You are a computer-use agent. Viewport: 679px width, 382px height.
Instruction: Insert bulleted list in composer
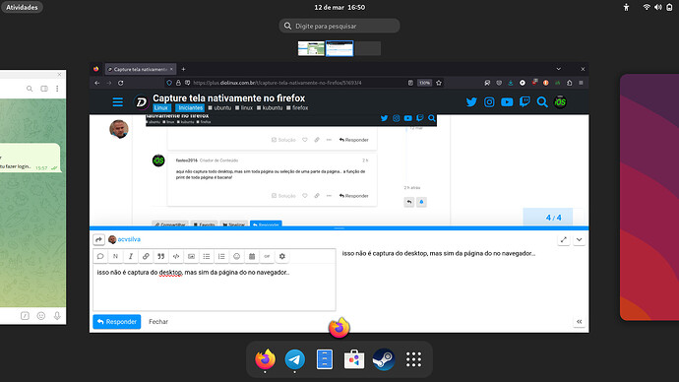[206, 256]
